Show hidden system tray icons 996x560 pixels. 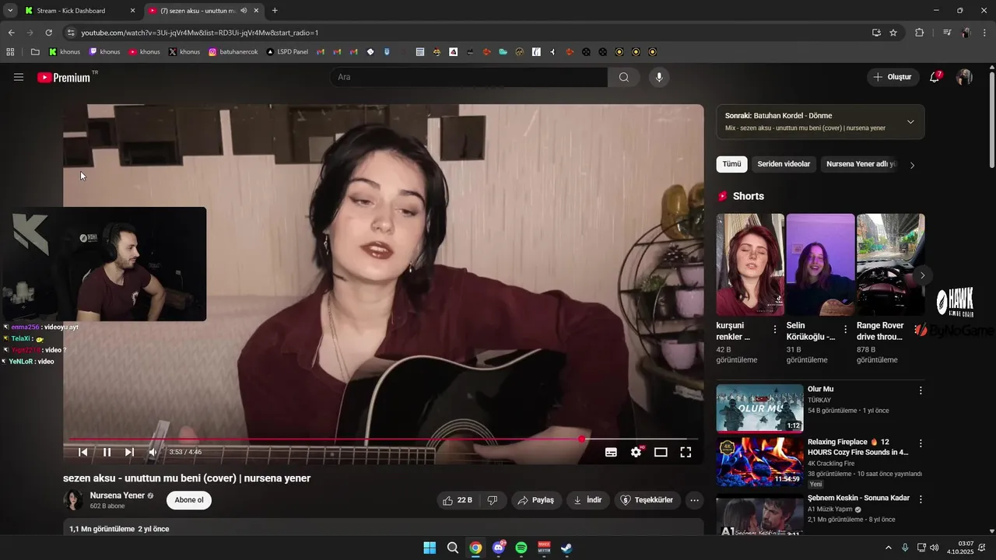(x=889, y=548)
